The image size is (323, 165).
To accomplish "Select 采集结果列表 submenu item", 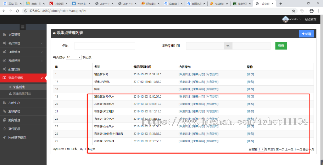I will click(x=22, y=94).
